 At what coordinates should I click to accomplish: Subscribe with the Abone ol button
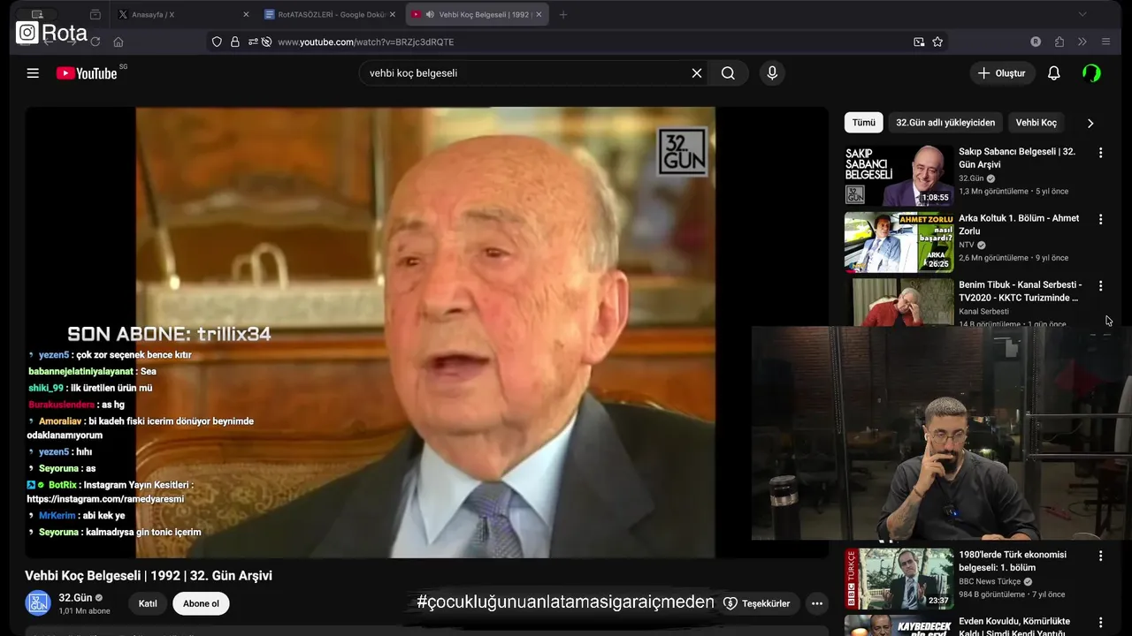pos(201,604)
